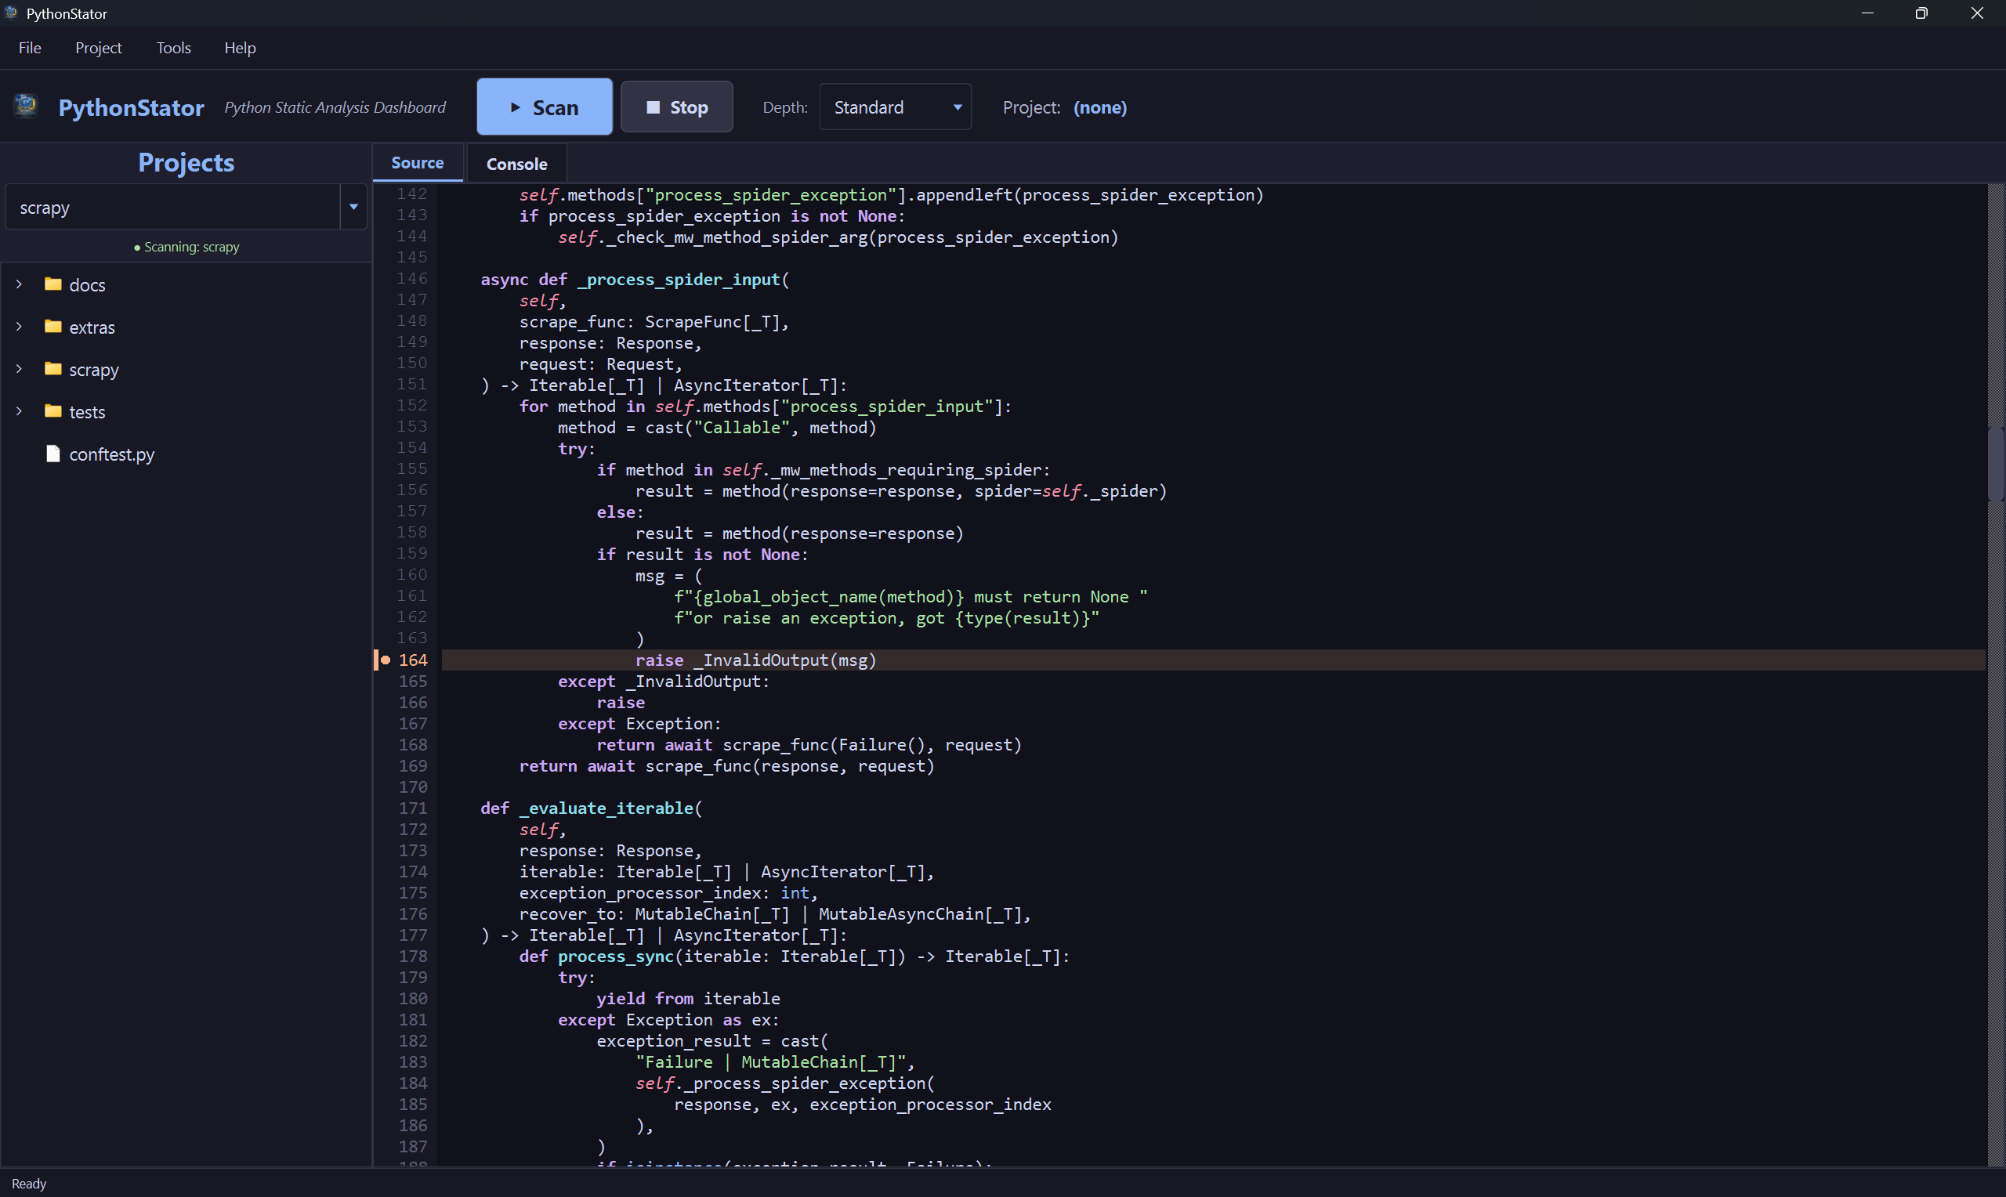Viewport: 2006px width, 1197px height.
Task: Select the docs tree row label
Action: [87, 284]
